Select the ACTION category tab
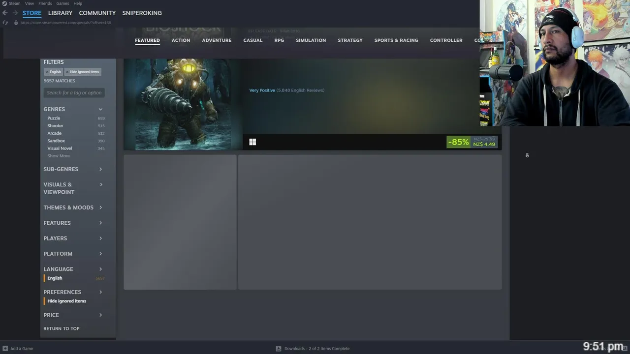 click(181, 40)
